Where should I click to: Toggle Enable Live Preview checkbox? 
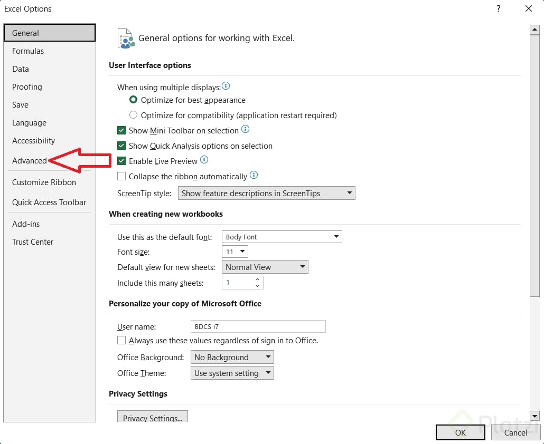coord(121,161)
